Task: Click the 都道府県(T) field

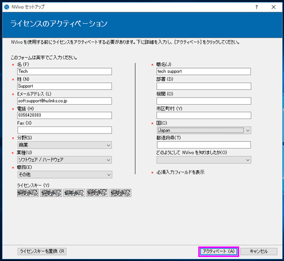Action: pyautogui.click(x=204, y=145)
